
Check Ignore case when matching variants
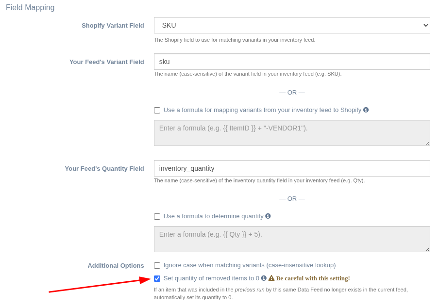pyautogui.click(x=157, y=265)
